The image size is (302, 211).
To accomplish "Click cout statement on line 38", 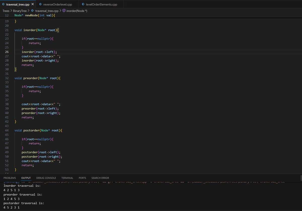I will pyautogui.click(x=41, y=104).
